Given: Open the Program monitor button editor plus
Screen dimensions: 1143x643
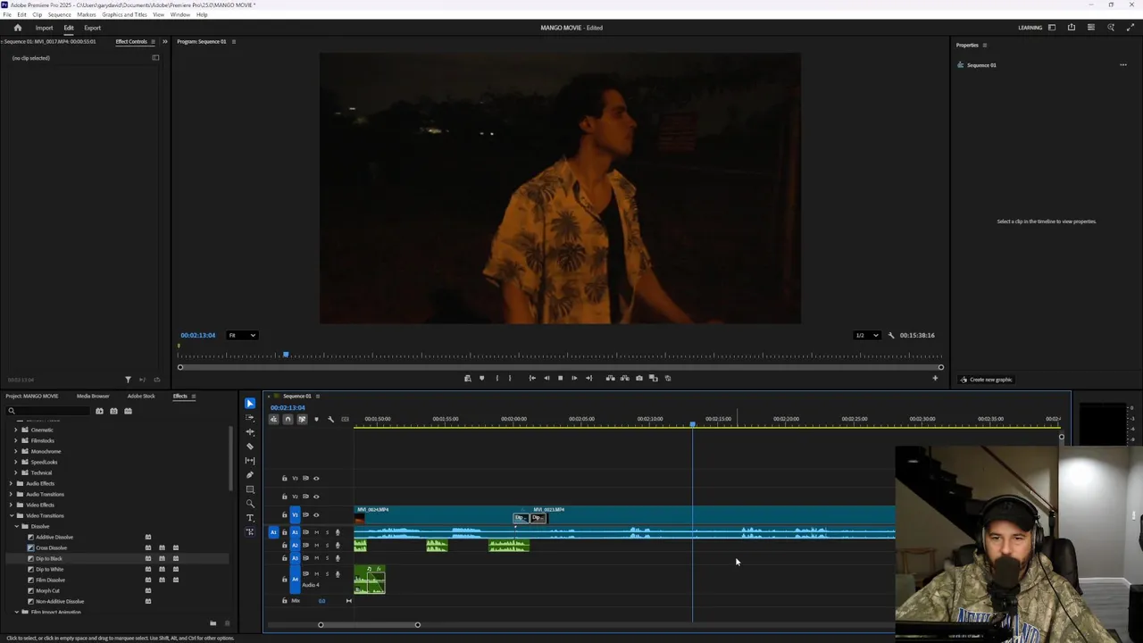Looking at the screenshot, I should click(935, 378).
